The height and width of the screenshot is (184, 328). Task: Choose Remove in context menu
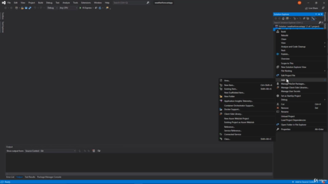point(301,108)
